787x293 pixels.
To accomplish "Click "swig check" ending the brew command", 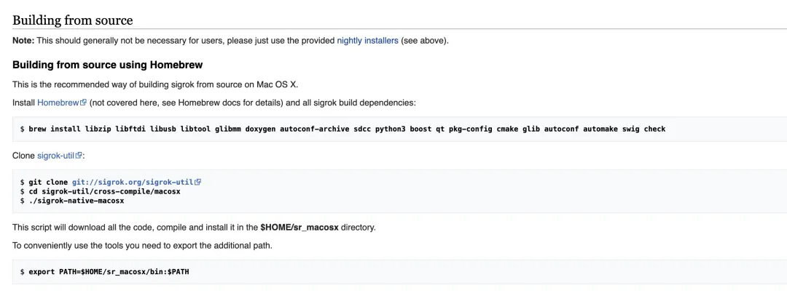I will tap(643, 129).
